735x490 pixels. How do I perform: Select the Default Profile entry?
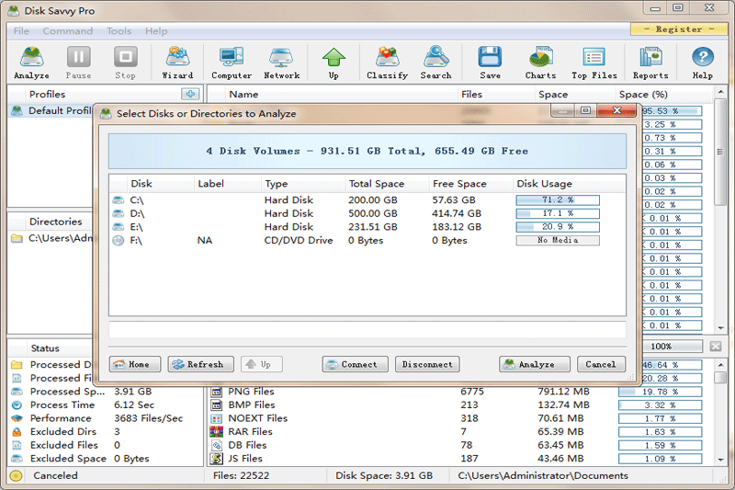[x=51, y=110]
